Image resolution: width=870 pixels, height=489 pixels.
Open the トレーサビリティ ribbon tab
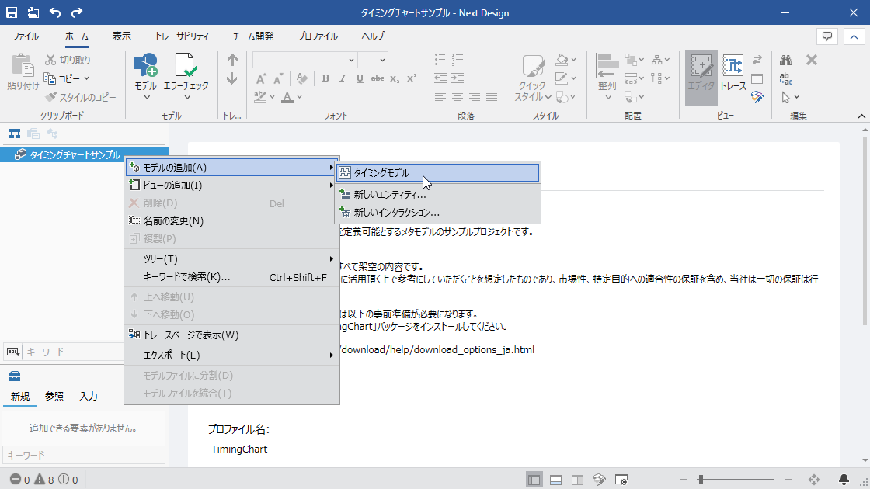click(x=182, y=36)
